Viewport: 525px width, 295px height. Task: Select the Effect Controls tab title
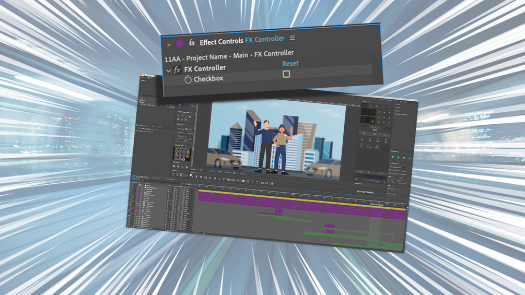click(x=221, y=42)
